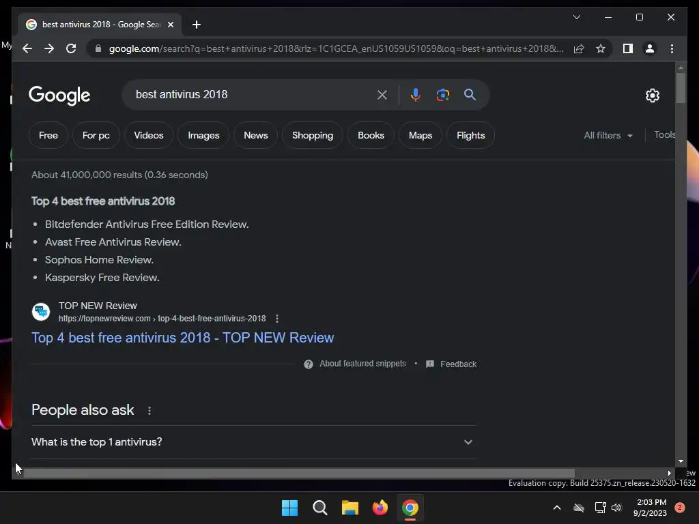Open the volume control in tray

pos(616,508)
